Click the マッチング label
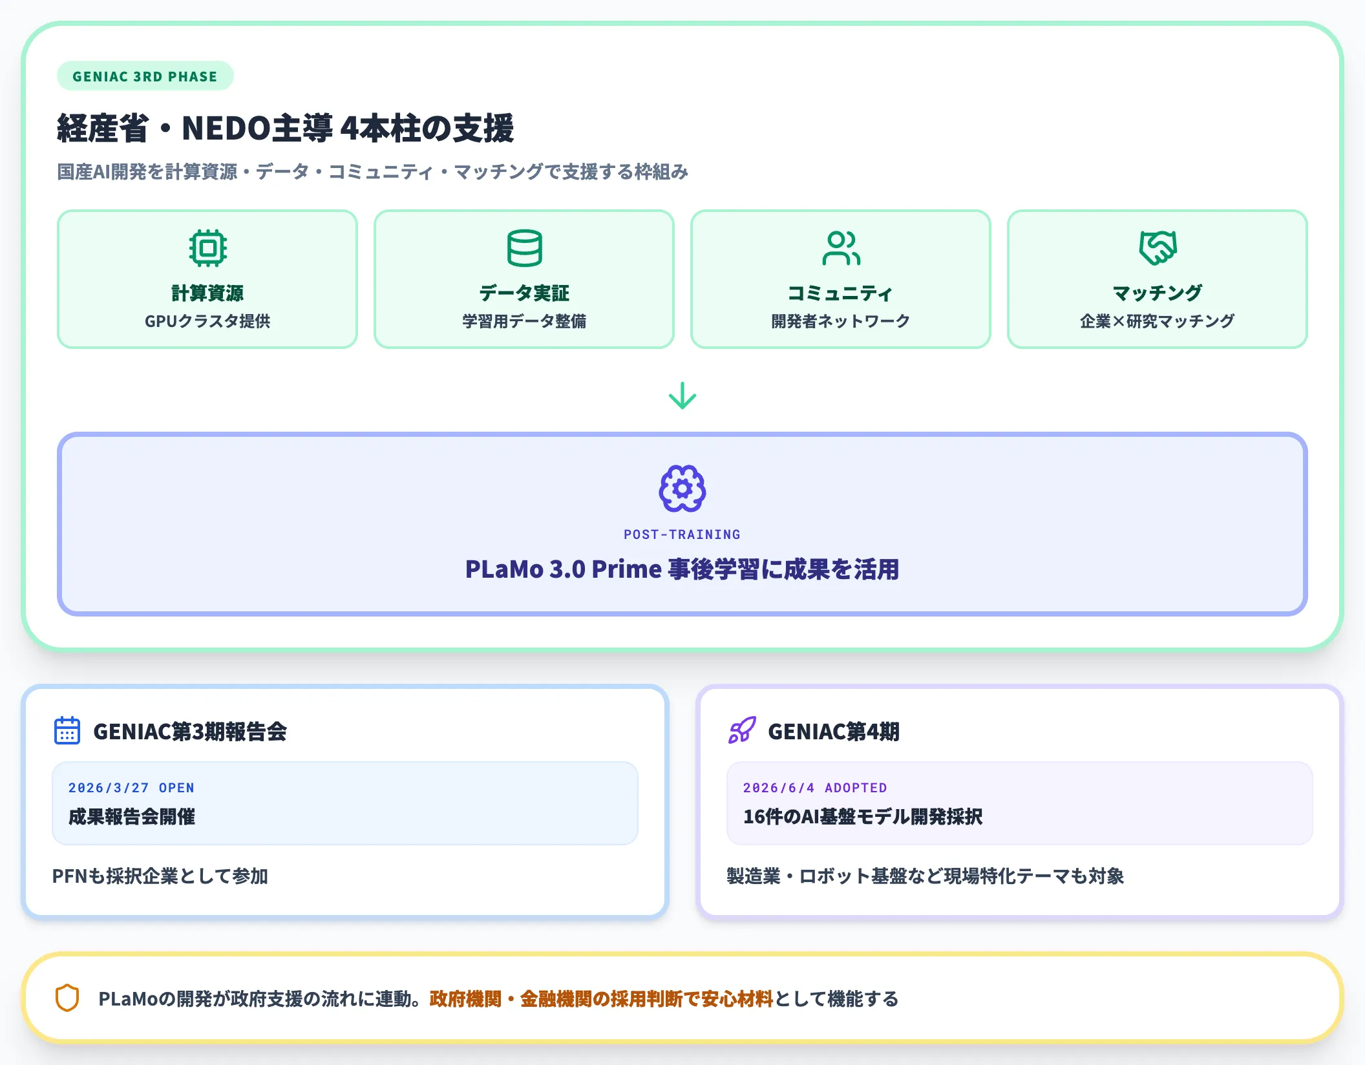1365x1065 pixels. pos(1158,293)
